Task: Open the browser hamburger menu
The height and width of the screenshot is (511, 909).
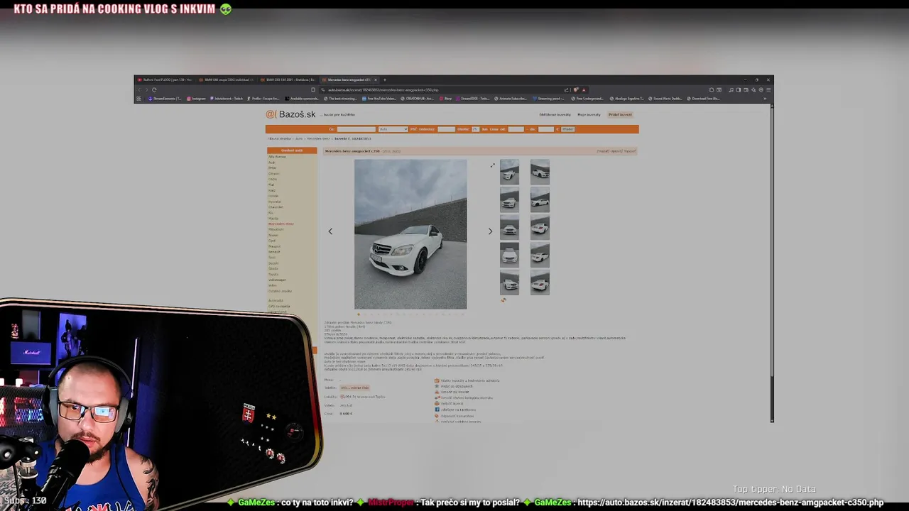Action: point(768,90)
